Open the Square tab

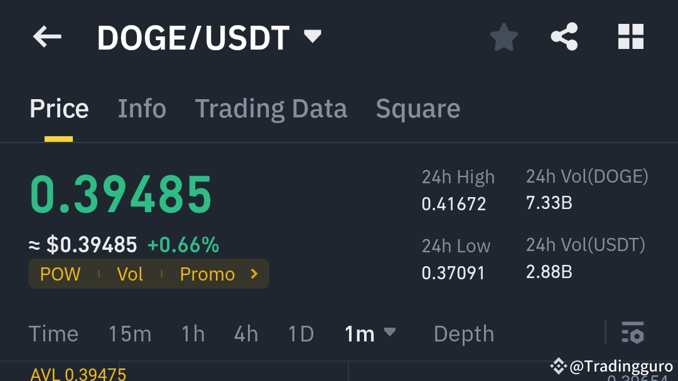(417, 108)
